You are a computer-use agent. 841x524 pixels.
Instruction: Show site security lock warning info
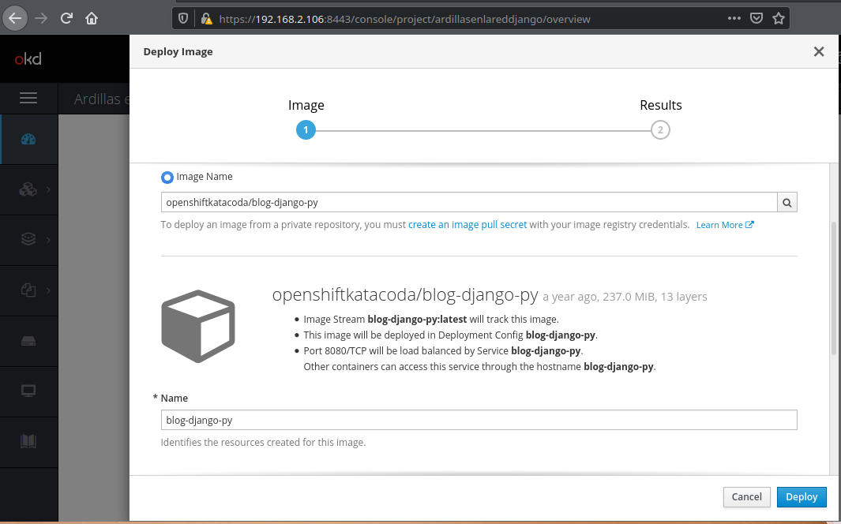coord(206,19)
